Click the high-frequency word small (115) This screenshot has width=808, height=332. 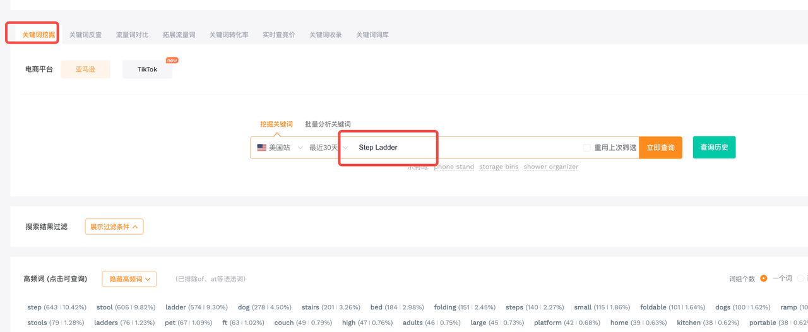602,307
